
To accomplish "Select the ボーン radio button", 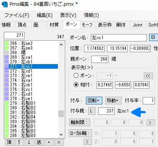I will (76, 76).
